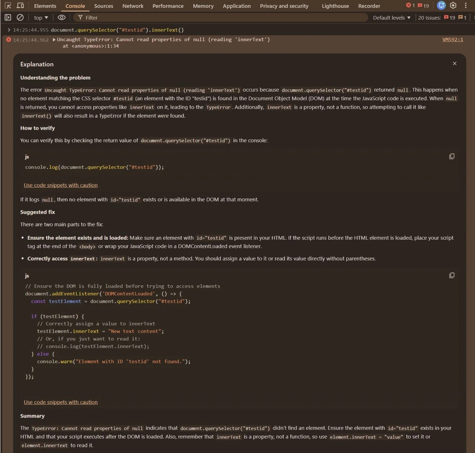Viewport: 475px width, 453px height.
Task: Select the inspect element cursor tool
Action: click(x=8, y=6)
